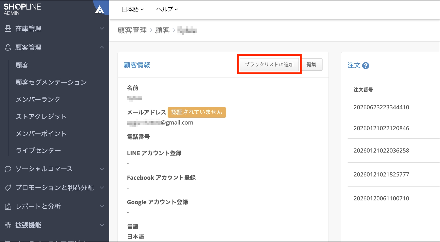Click the extensions (拡張機能) grid icon

point(8,225)
